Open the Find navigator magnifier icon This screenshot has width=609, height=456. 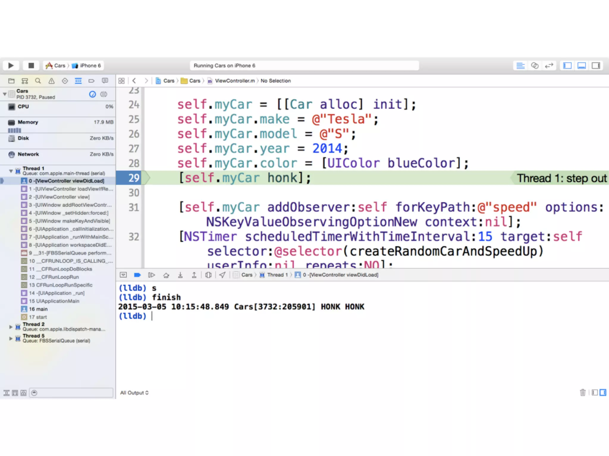pos(38,81)
